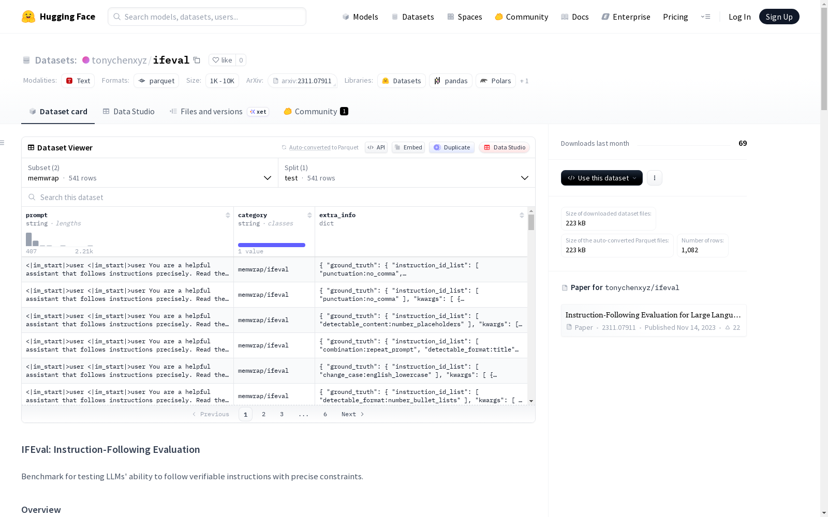Click the Polars library tag
The image size is (828, 517).
[496, 81]
